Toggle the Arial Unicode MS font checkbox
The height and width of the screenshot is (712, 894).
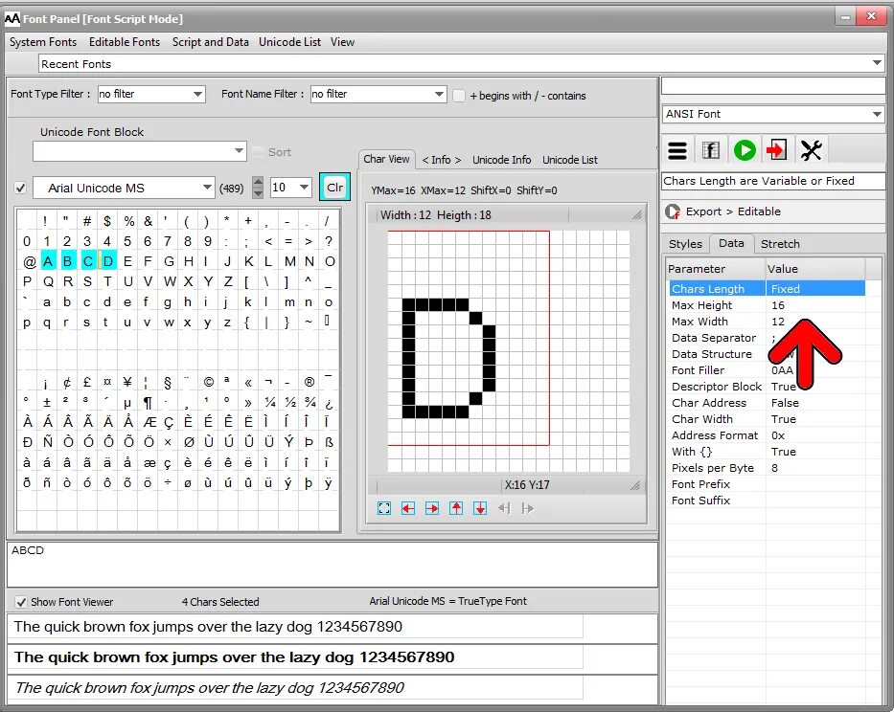point(20,188)
